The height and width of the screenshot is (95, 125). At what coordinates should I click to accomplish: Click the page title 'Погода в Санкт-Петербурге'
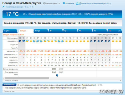[x=22, y=3]
